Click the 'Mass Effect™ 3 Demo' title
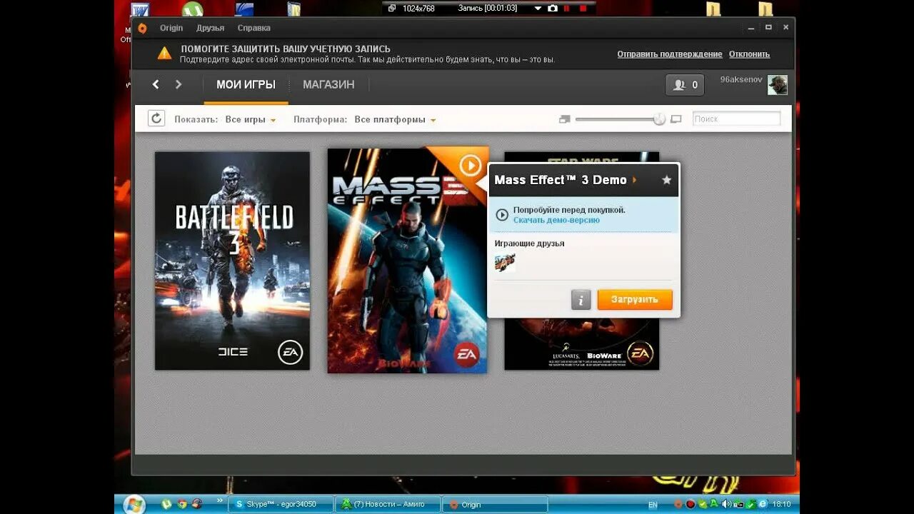Screen dimensions: 914x514 click(561, 180)
